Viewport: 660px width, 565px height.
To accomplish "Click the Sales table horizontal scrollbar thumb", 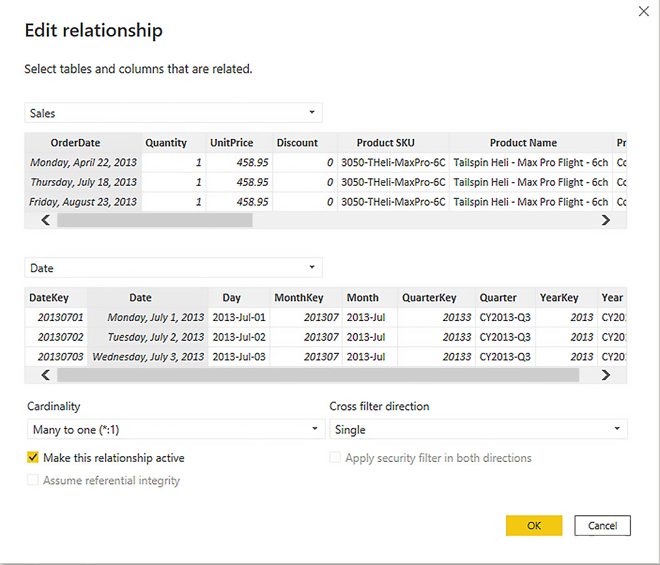I will tap(155, 220).
